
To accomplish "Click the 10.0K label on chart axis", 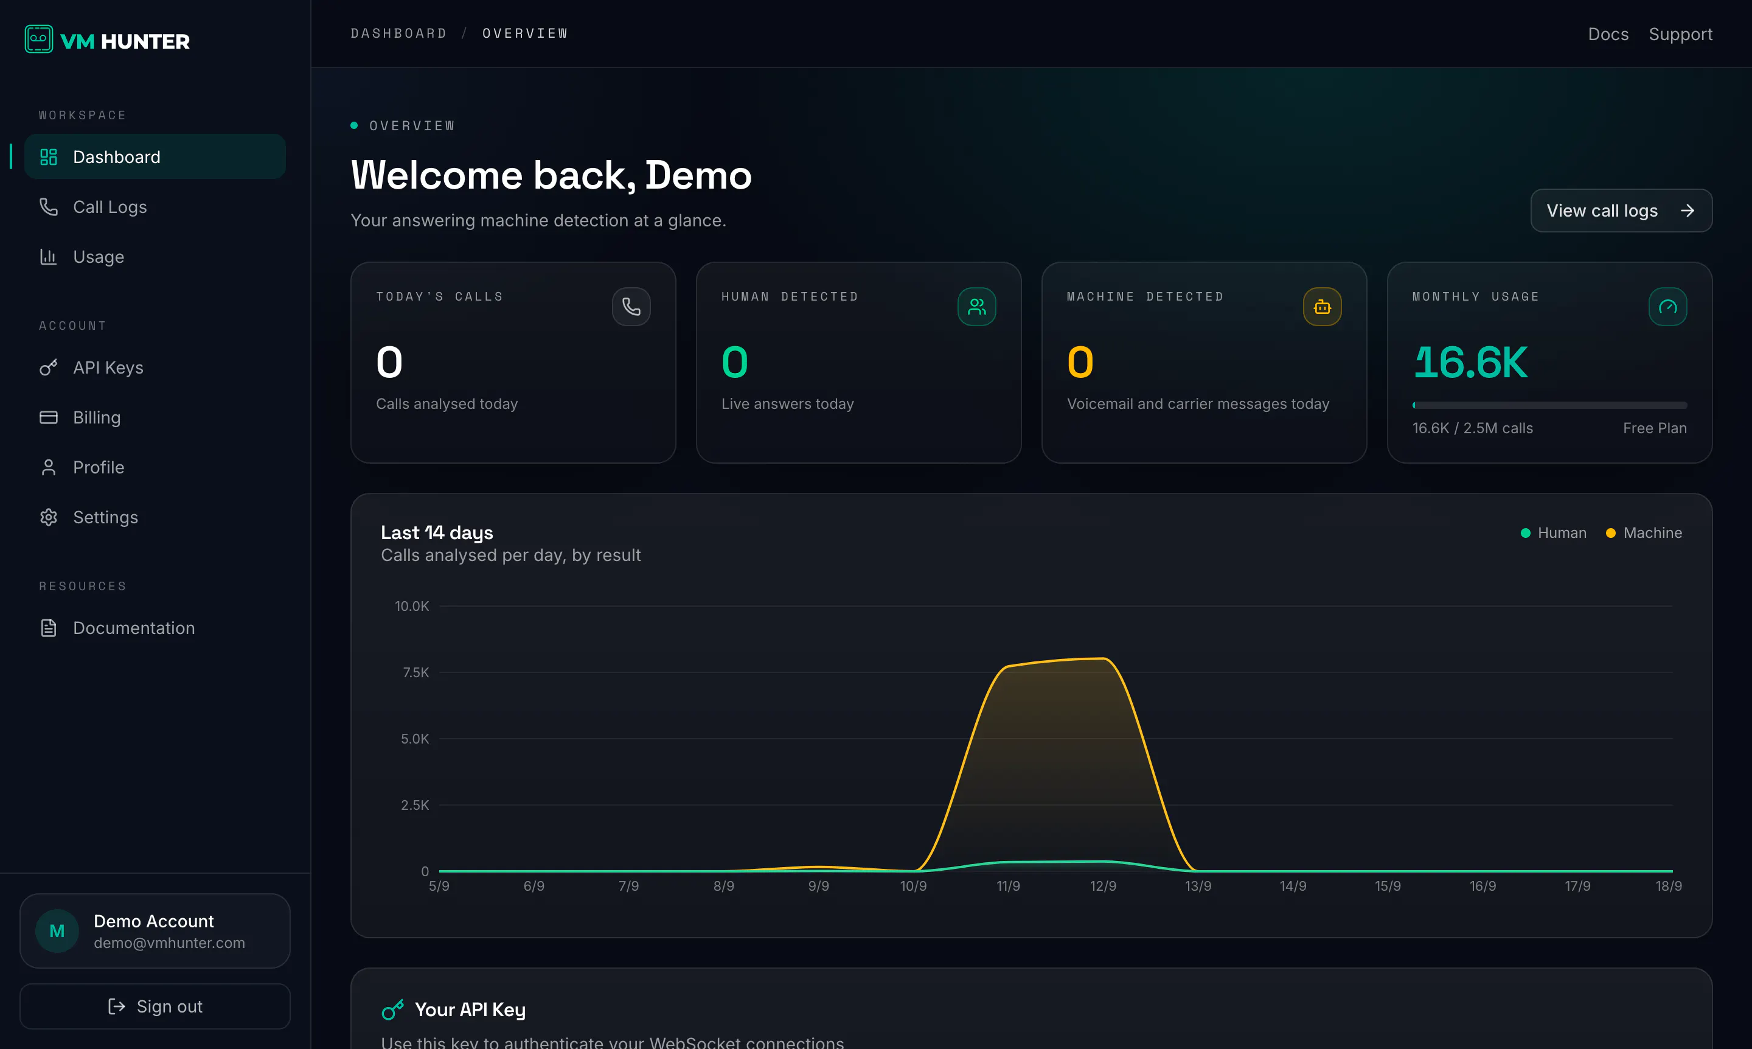I will tap(412, 606).
